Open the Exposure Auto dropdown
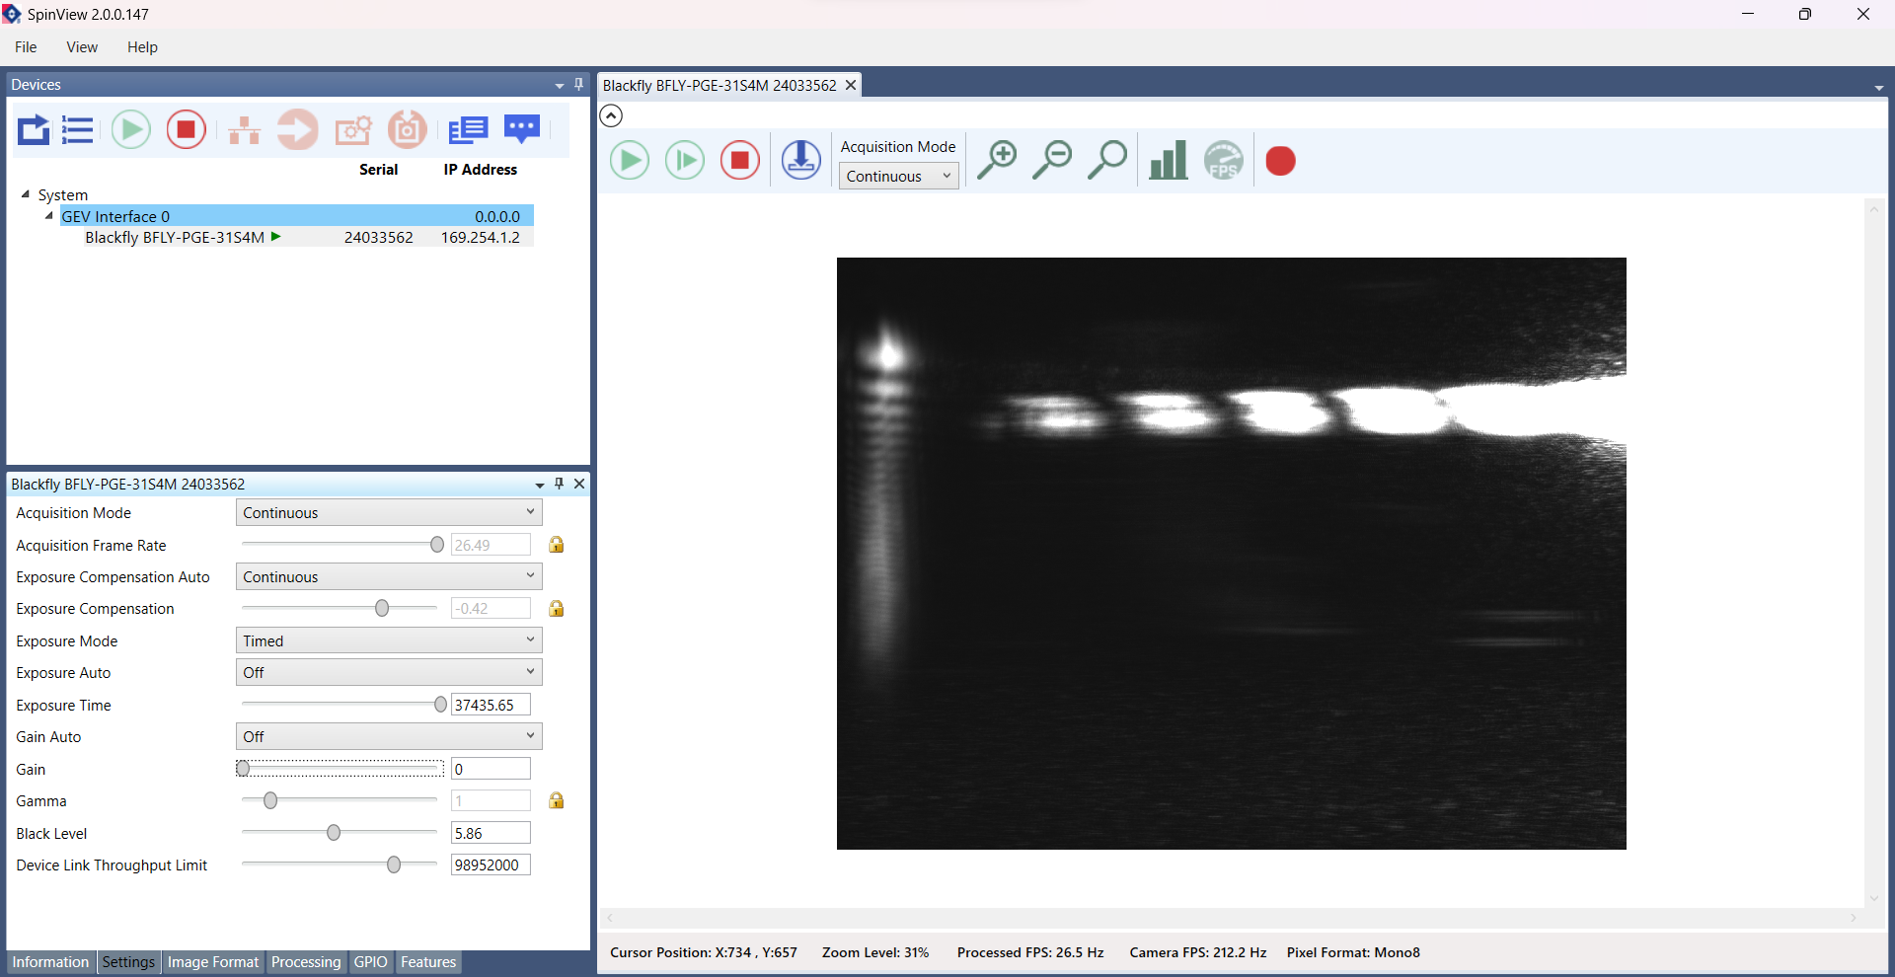 tap(389, 673)
